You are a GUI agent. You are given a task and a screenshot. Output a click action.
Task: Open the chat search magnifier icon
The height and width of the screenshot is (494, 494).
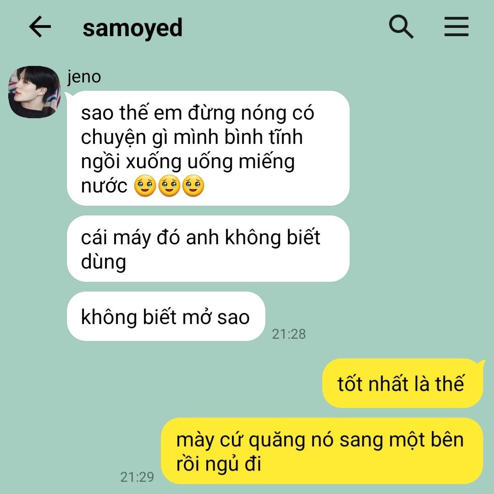coord(401,27)
